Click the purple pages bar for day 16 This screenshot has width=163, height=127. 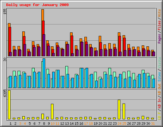[x=82, y=49]
